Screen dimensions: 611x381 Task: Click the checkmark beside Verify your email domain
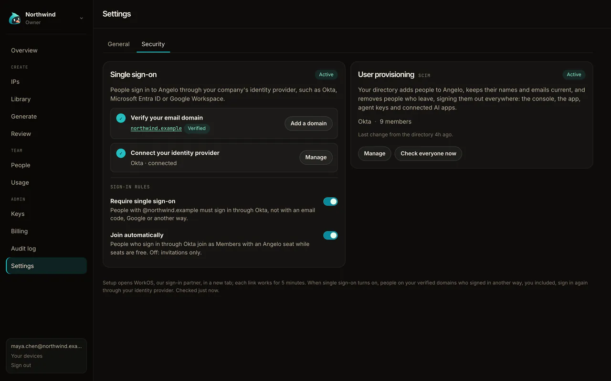click(121, 118)
